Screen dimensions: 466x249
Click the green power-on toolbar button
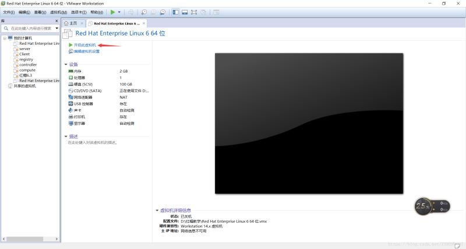(x=113, y=12)
